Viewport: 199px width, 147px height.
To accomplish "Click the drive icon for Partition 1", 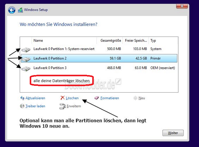I will coord(26,50).
